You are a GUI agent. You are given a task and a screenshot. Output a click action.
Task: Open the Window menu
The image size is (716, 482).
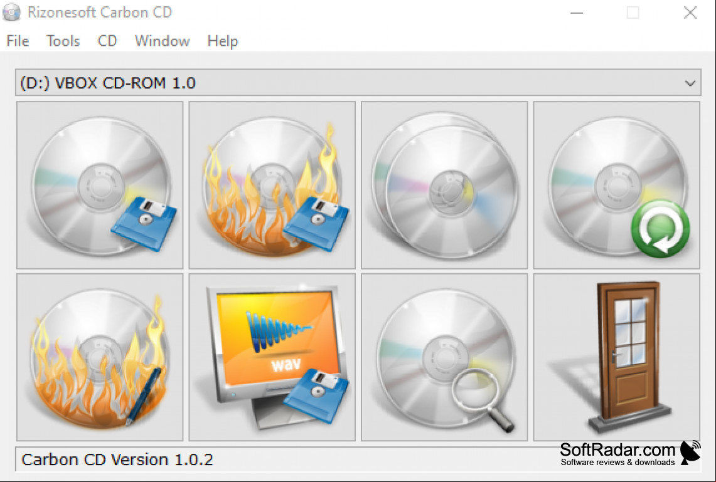162,41
